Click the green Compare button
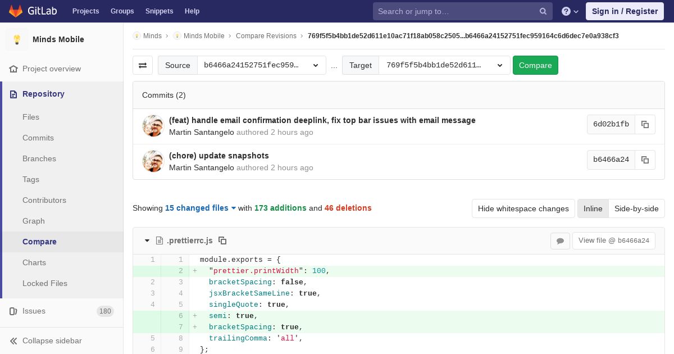Image resolution: width=674 pixels, height=354 pixels. pos(535,65)
